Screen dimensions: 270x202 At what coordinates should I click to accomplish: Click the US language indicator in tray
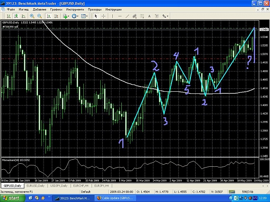coord(255,198)
